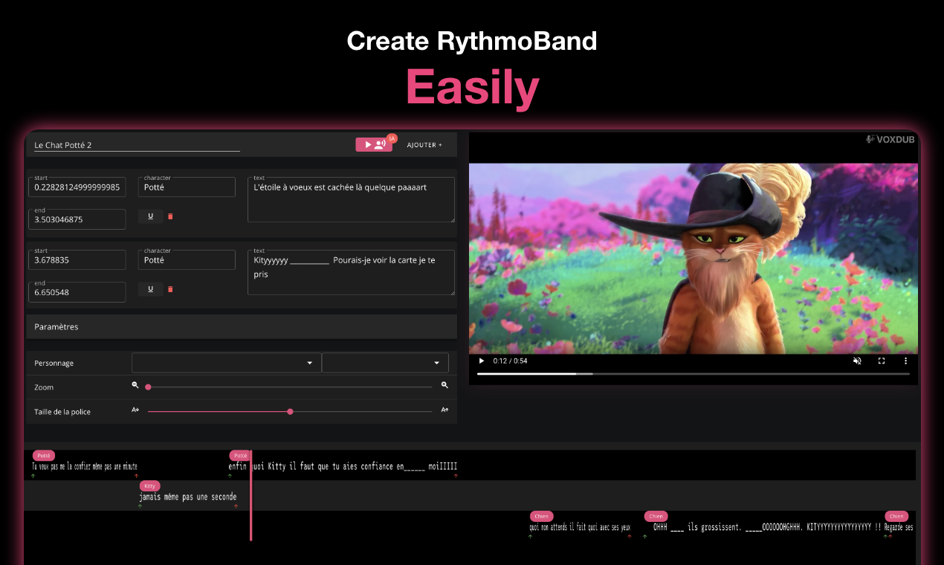Open the video more options menu
The width and height of the screenshot is (944, 565).
[x=905, y=361]
